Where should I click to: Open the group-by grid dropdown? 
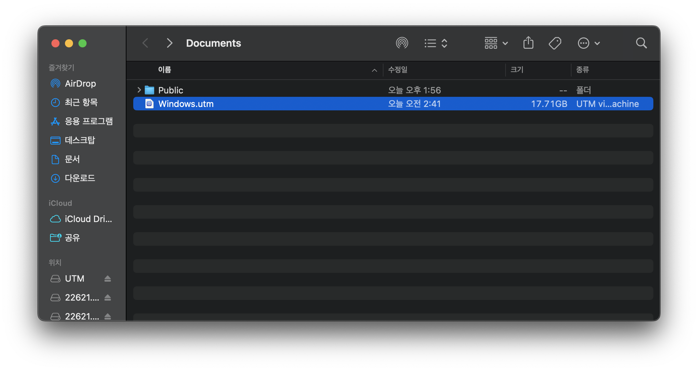click(x=496, y=43)
